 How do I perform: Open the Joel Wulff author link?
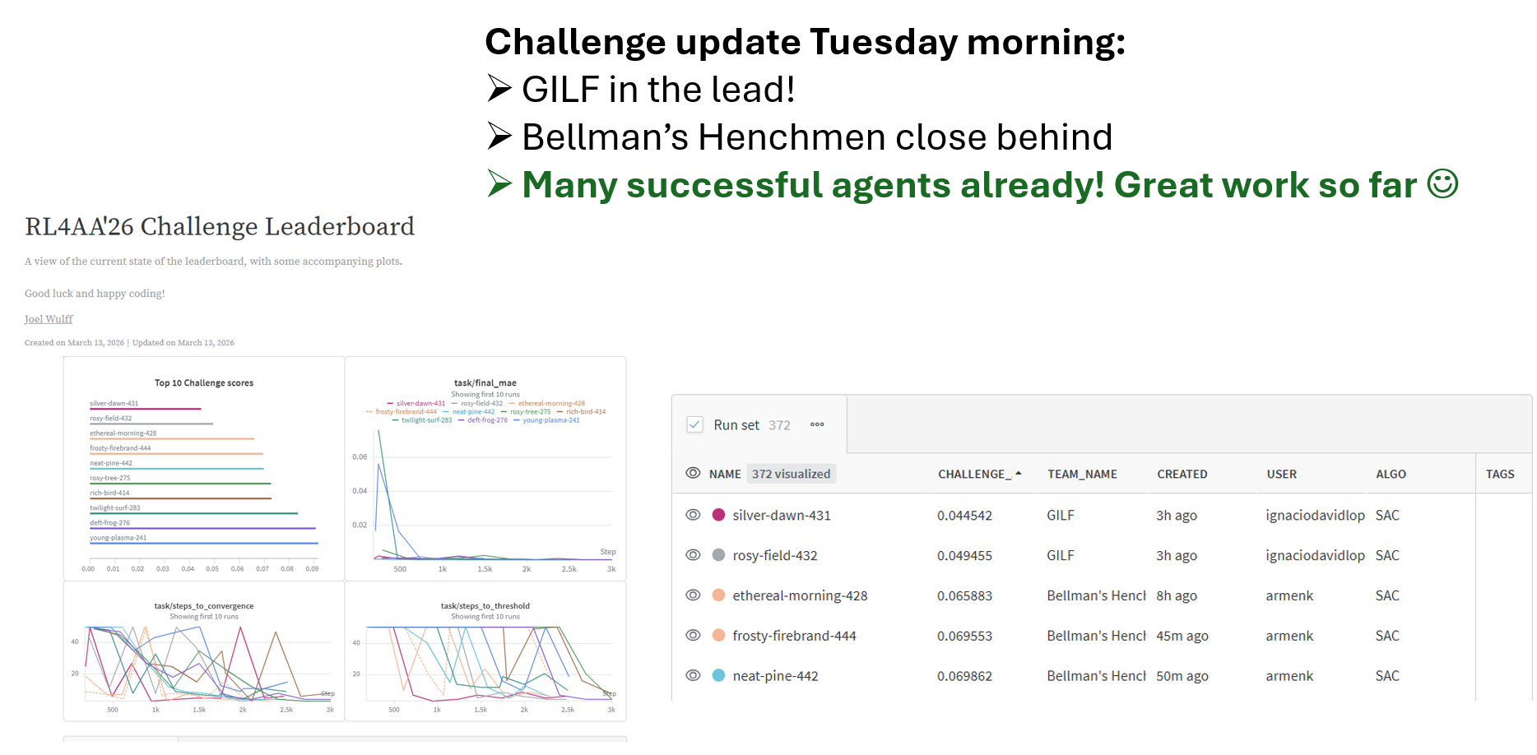click(x=49, y=319)
